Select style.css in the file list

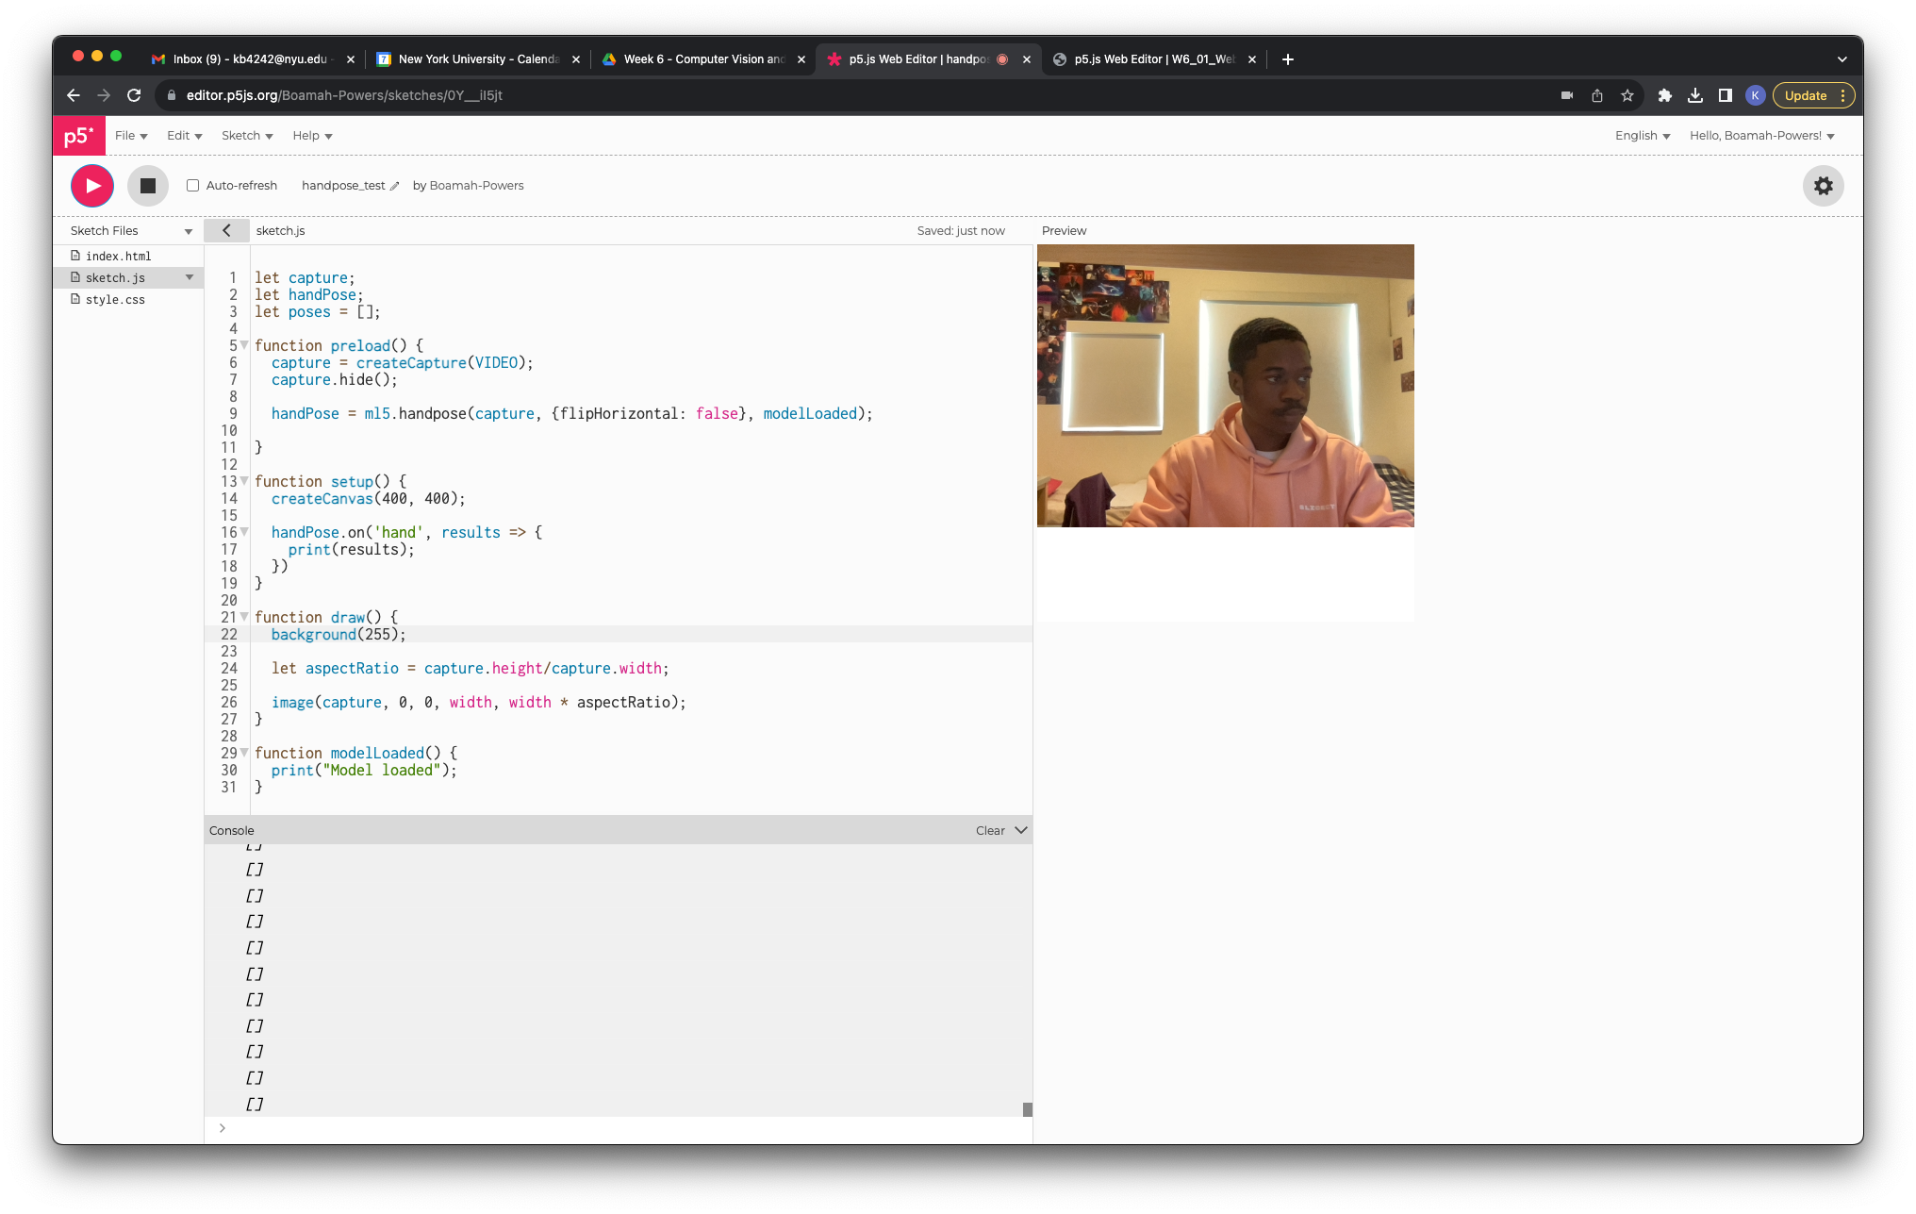(115, 299)
